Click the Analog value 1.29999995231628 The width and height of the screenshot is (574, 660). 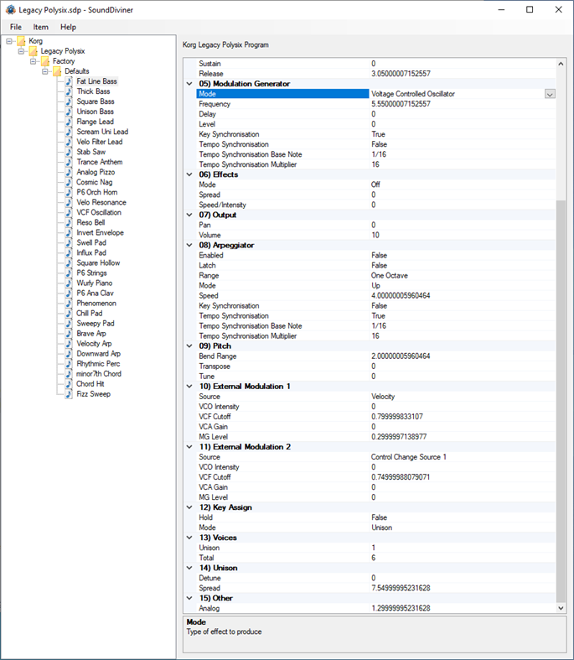[x=401, y=608]
